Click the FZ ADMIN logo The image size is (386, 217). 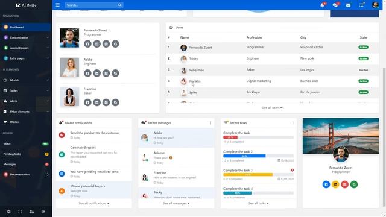[x=26, y=5]
